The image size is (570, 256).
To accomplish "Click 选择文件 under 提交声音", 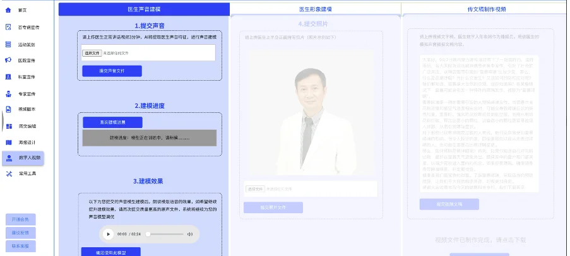I will point(92,54).
